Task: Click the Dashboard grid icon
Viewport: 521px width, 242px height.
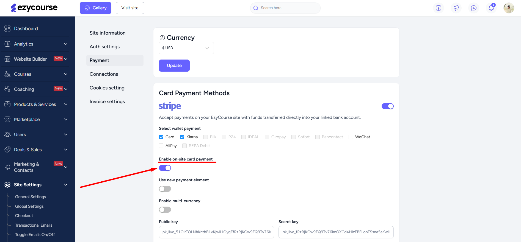Action: tap(7, 29)
